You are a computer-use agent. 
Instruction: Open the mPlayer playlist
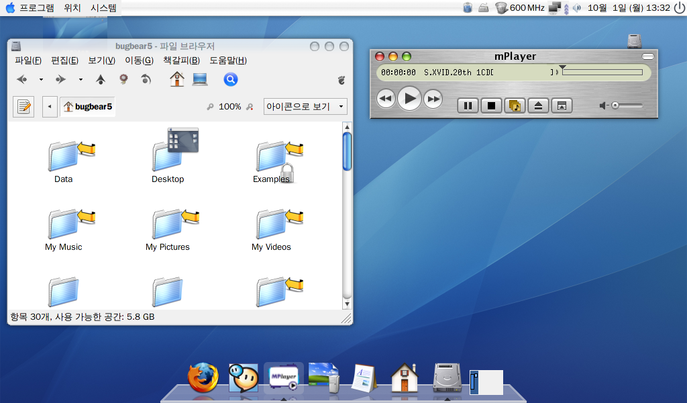pos(515,105)
